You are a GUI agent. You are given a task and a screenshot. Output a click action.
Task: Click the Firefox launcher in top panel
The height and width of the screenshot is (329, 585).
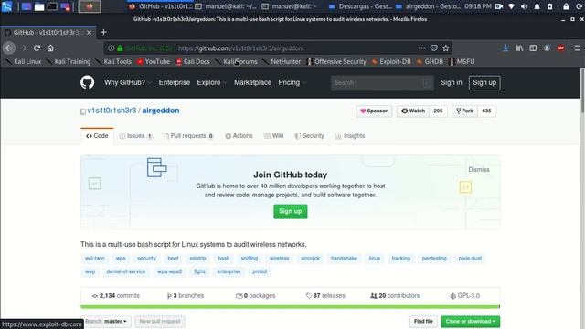coord(90,6)
